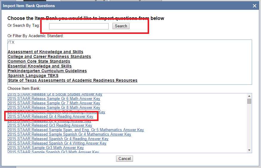
Task: Open 2015 STAAR Released Gr 4 Writing Answer Key
Action: (49, 121)
